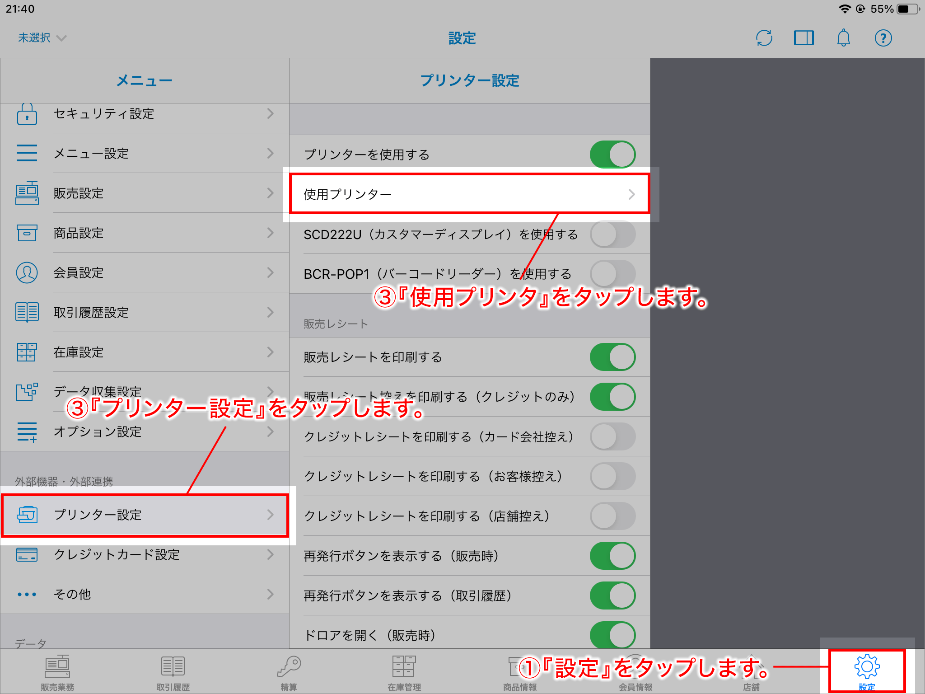Tap the 設定 gear icon
The width and height of the screenshot is (925, 694).
[x=868, y=666]
